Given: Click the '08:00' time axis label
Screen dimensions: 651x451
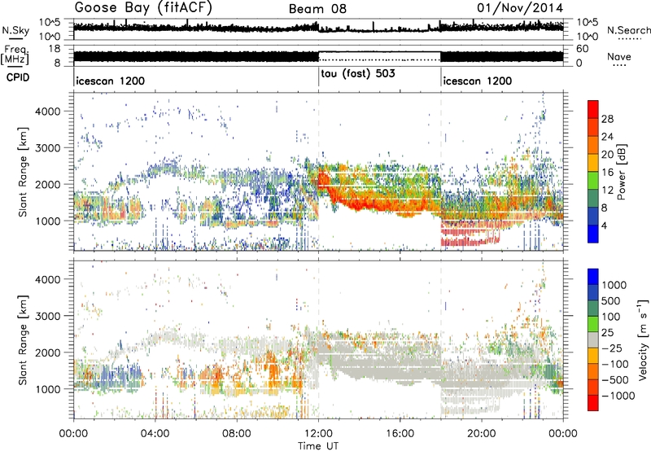Looking at the screenshot, I should click(x=237, y=434).
